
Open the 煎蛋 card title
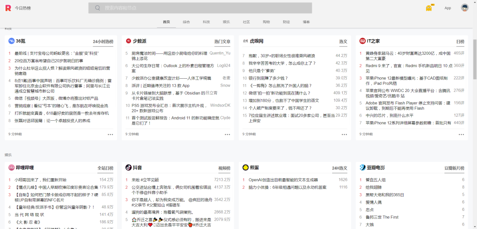[x=254, y=168]
